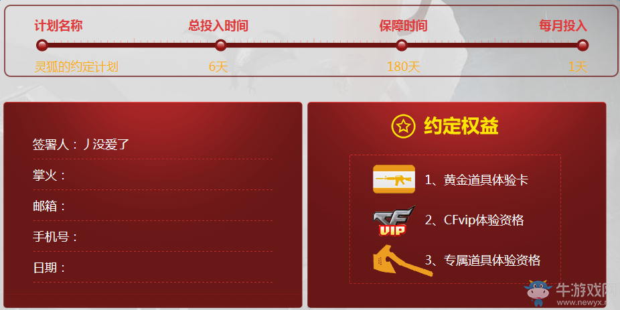Select the slider knob under 每月投入
The width and height of the screenshot is (620, 310).
[x=583, y=45]
